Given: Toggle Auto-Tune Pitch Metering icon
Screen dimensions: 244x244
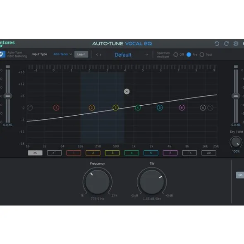Looking at the screenshot, I should 2,54.
